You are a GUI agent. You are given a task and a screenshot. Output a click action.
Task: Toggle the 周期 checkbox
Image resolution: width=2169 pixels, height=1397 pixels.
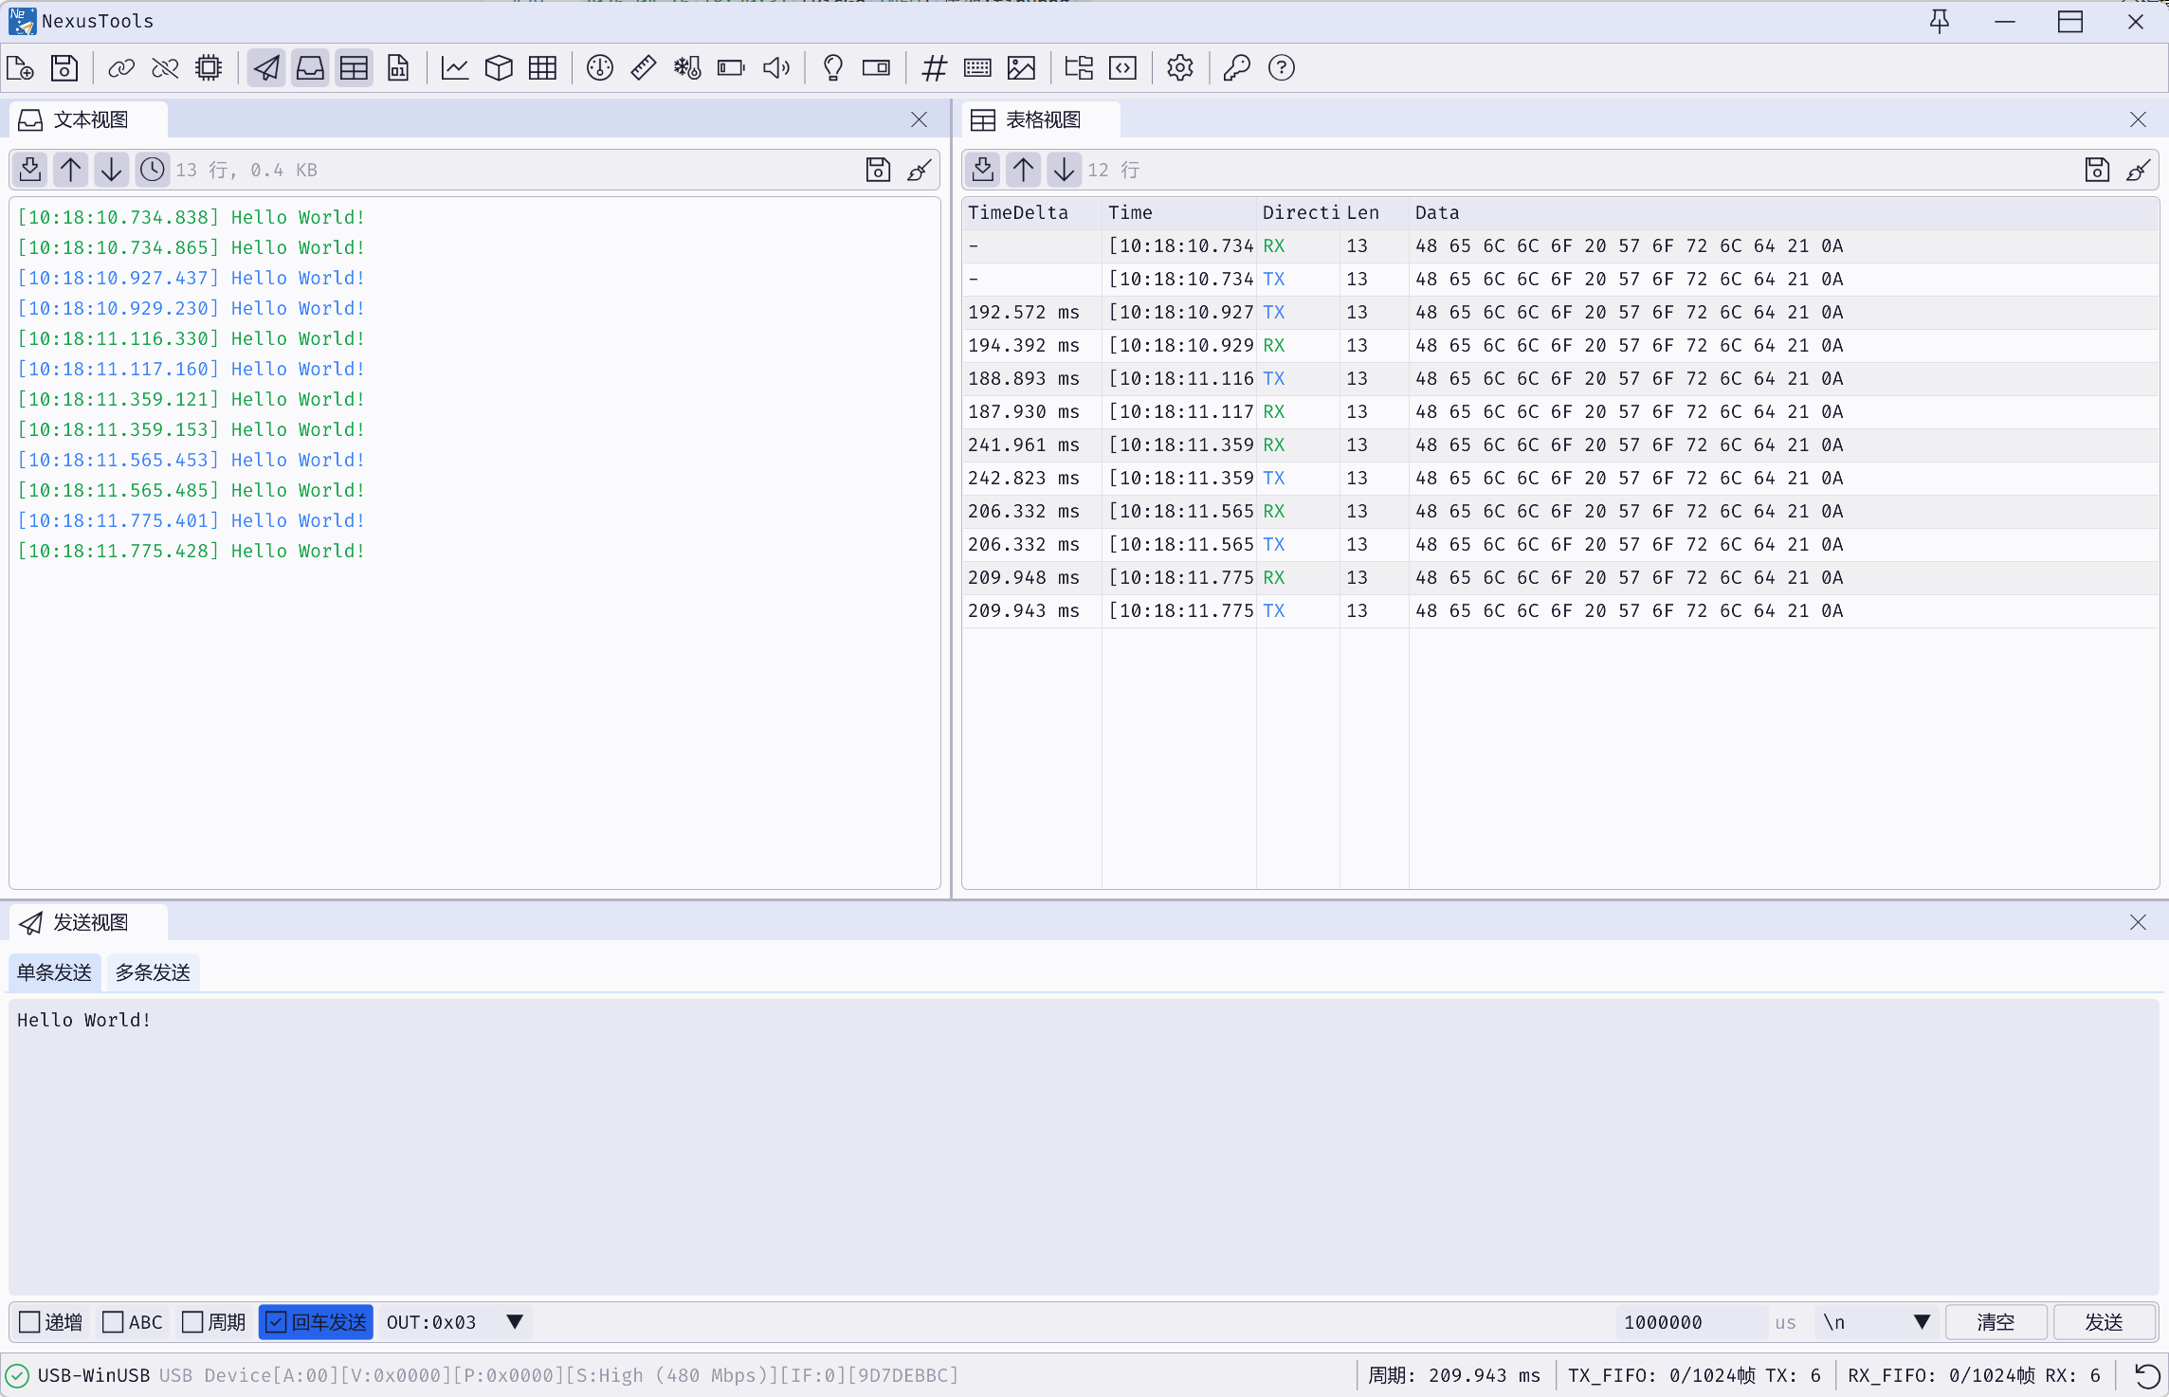point(192,1322)
